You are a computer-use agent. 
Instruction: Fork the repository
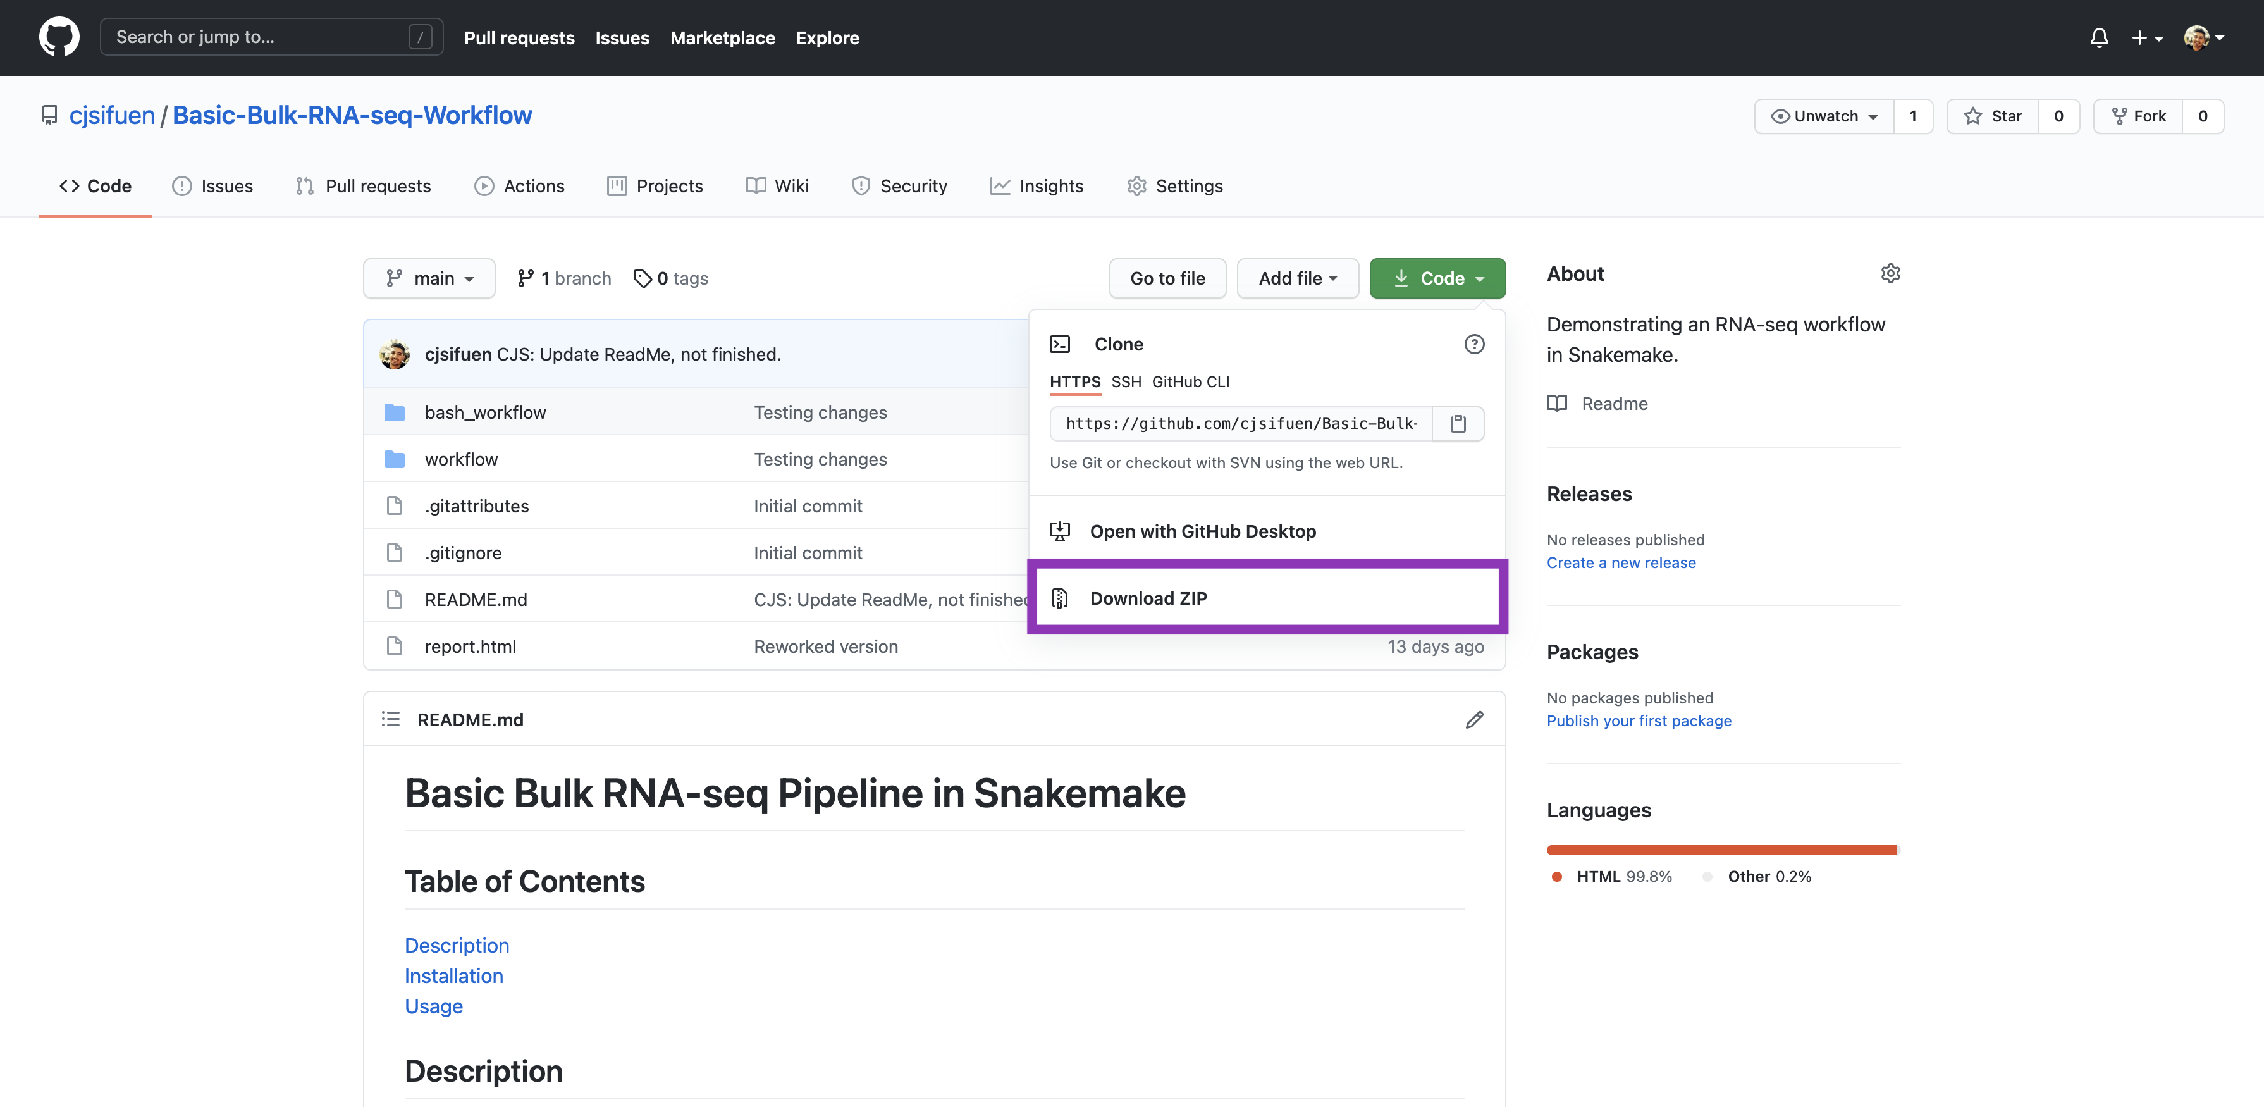coord(2138,116)
